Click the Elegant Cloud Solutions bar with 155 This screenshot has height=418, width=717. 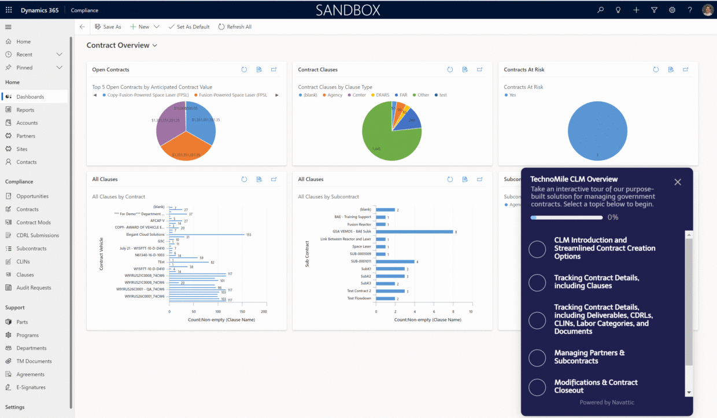coord(206,235)
